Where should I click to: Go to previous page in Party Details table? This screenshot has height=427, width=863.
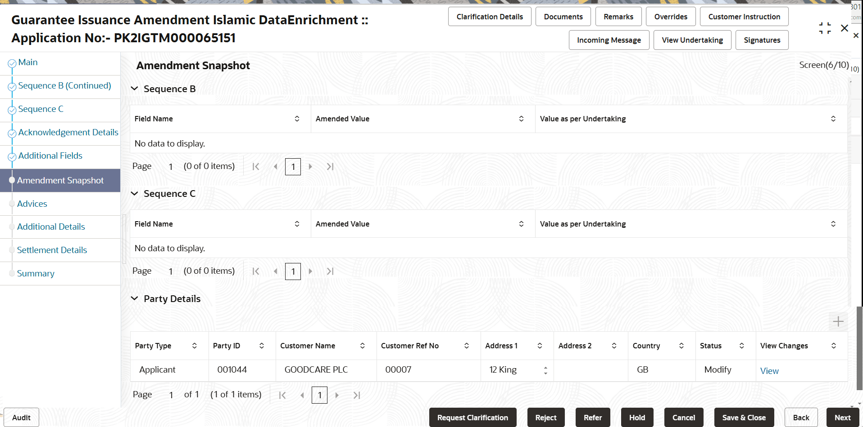(x=302, y=395)
